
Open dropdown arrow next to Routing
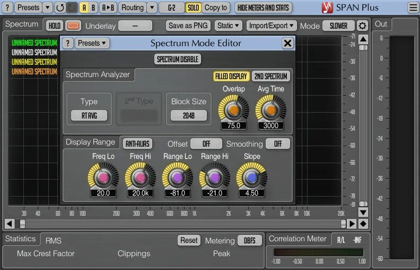click(x=152, y=7)
